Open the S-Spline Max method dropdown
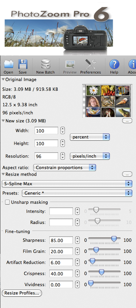This screenshot has height=308, width=136. click(67, 184)
